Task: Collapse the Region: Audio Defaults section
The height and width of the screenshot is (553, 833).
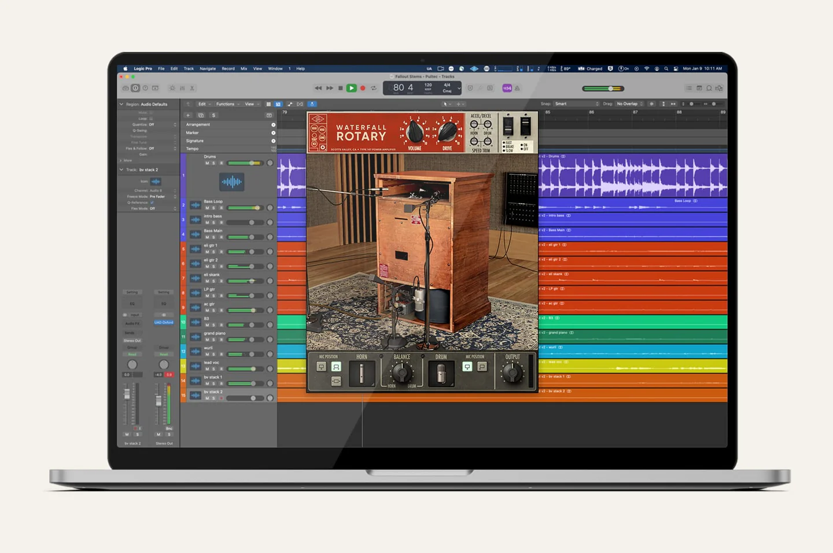Action: pos(121,104)
